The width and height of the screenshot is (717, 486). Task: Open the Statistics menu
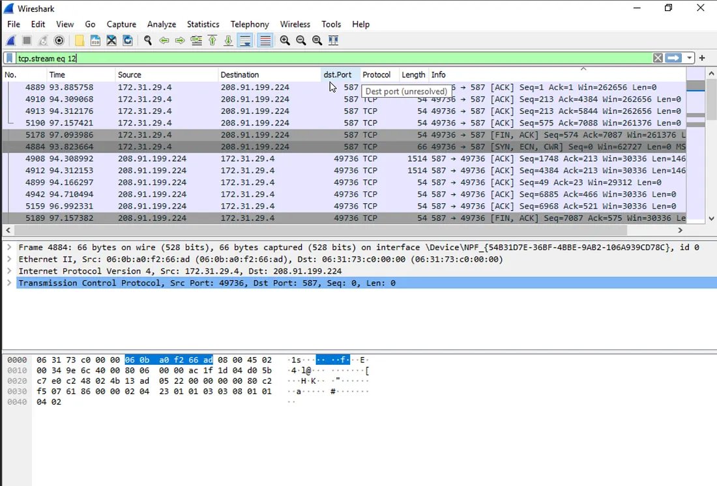203,24
